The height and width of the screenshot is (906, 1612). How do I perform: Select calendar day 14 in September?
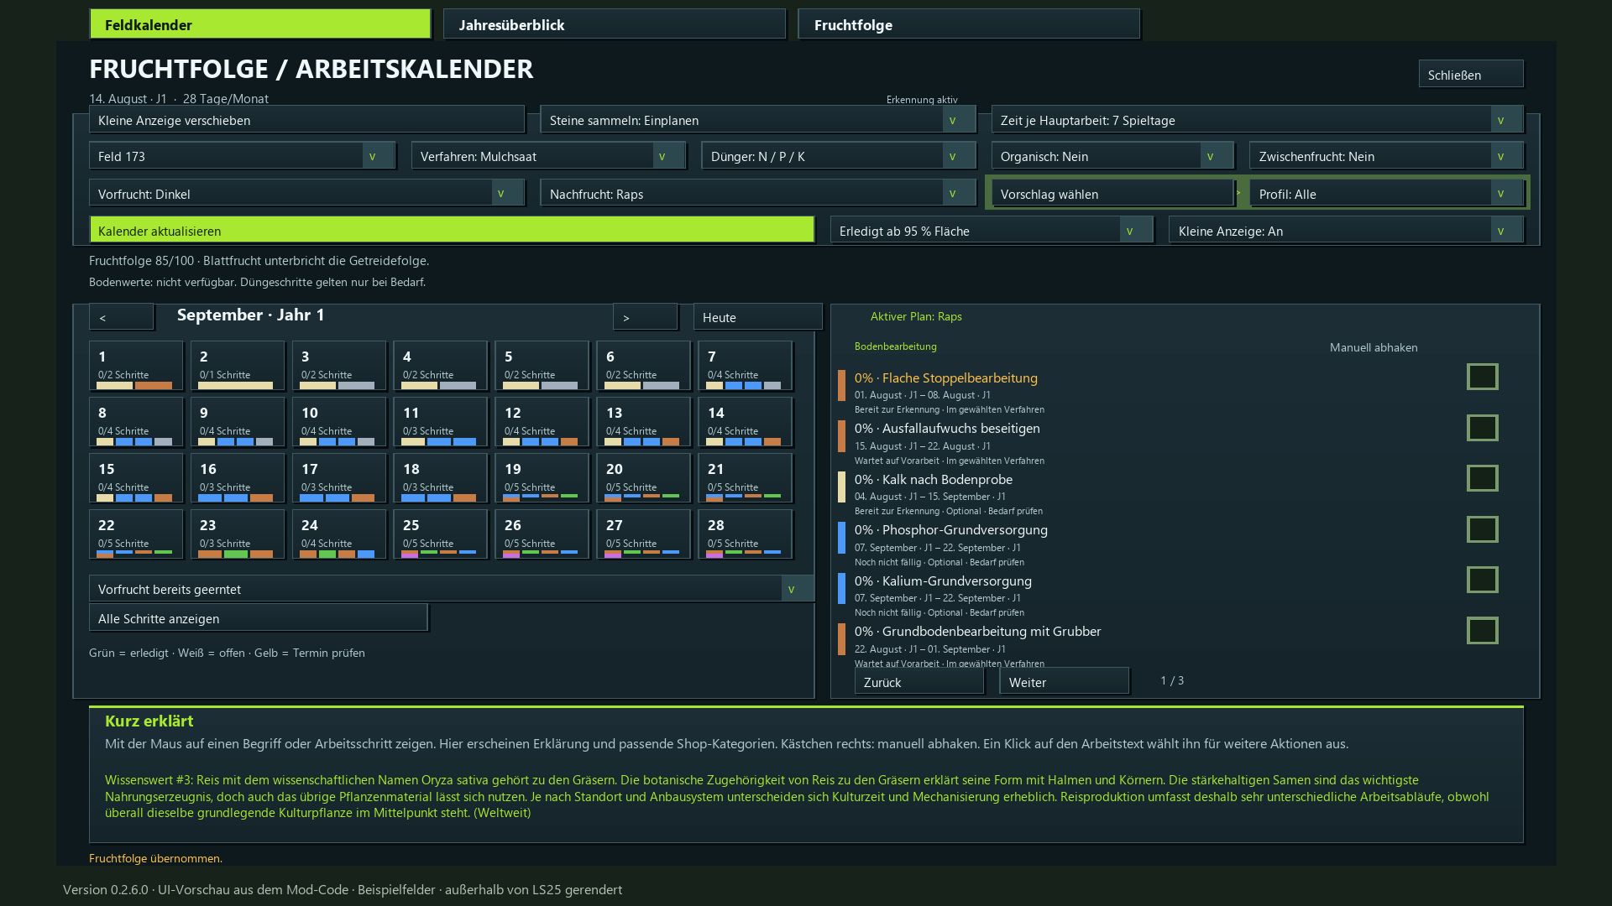(746, 422)
